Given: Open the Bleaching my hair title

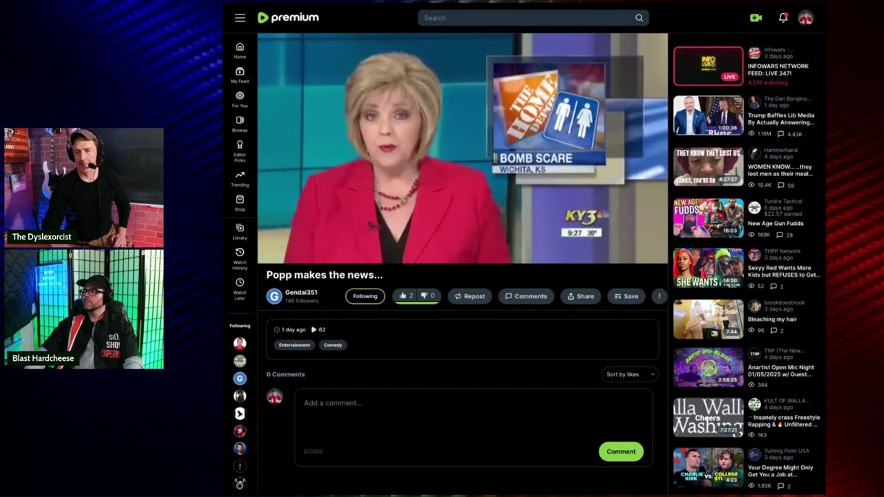Looking at the screenshot, I should click(772, 320).
